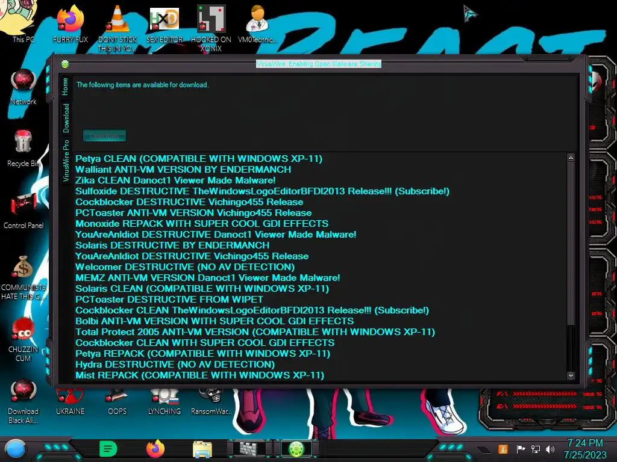Open the volume speaker tray icon

click(x=550, y=449)
